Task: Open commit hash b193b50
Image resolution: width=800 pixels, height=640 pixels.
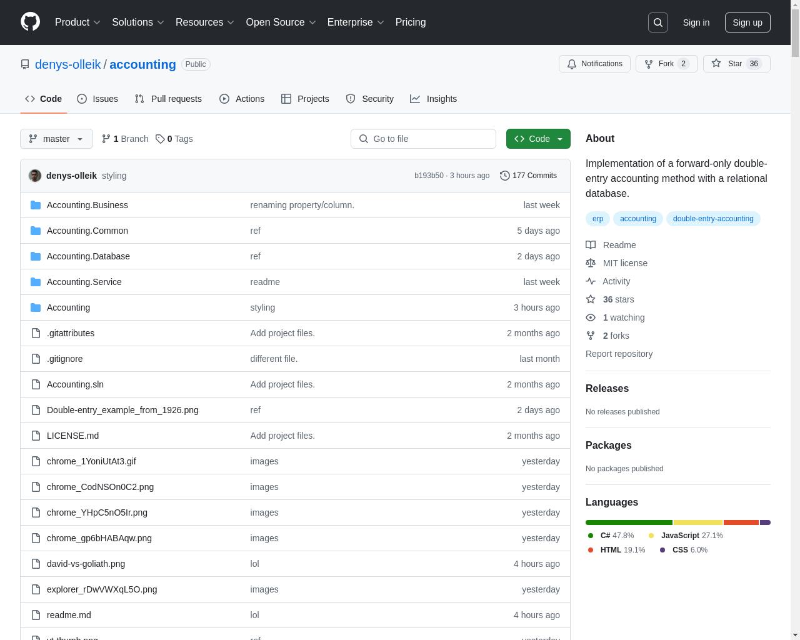Action: coord(429,176)
